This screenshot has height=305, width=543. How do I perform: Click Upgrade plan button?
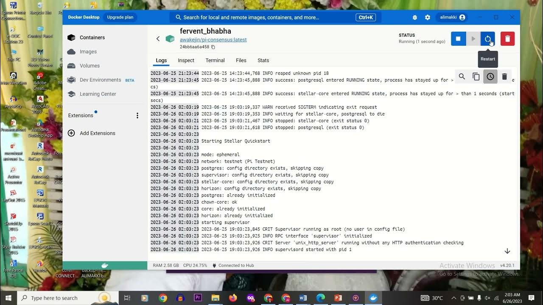click(x=120, y=17)
